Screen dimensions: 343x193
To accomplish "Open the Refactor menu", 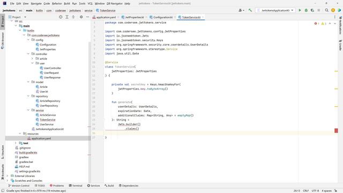I will 57,4.
